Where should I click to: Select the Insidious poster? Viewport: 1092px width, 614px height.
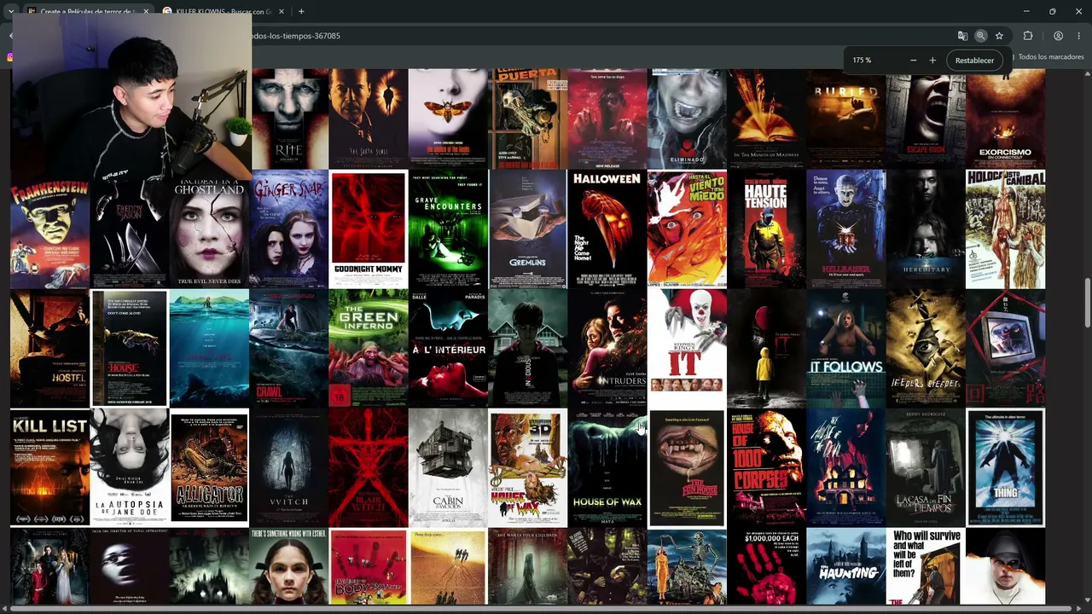tap(527, 349)
